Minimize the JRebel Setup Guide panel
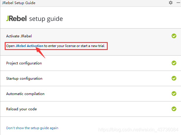This screenshot has height=135, width=181. coord(178,3)
